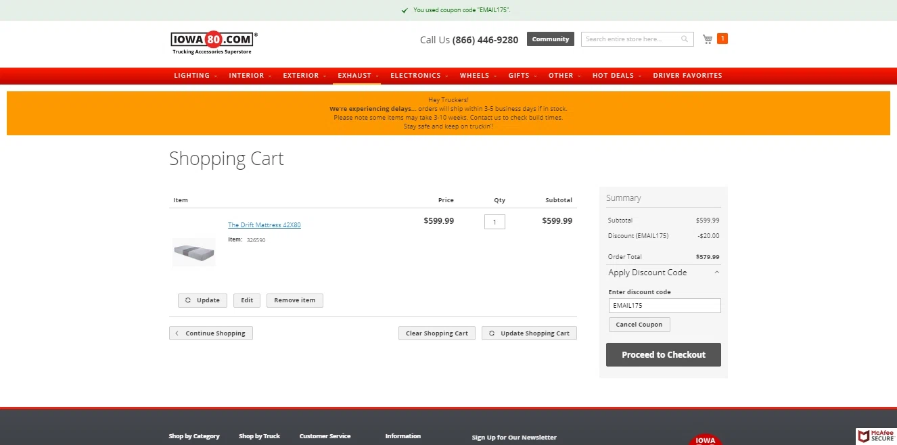This screenshot has width=897, height=445.
Task: Click the quantity field for the mattress
Action: point(495,222)
